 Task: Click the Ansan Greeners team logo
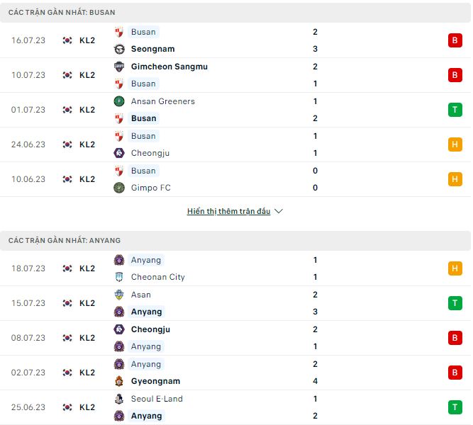(119, 101)
